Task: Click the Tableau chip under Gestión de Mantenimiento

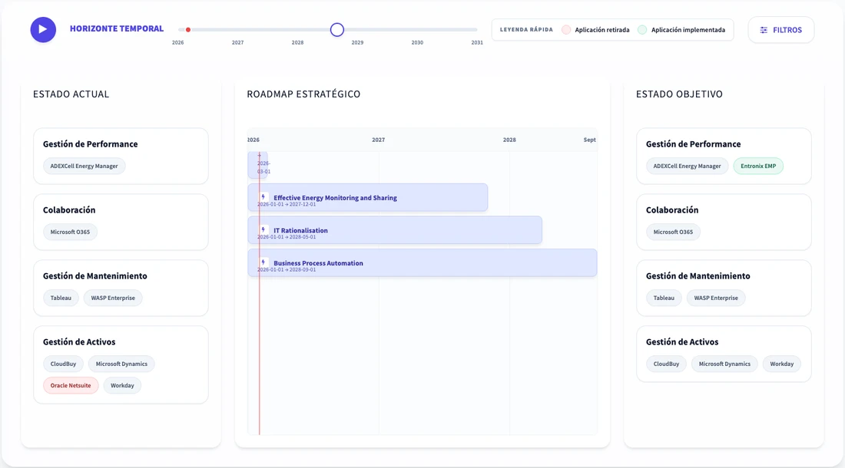Action: 61,298
